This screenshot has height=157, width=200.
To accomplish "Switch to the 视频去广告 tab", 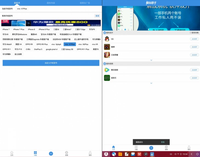I will click(x=85, y=3).
